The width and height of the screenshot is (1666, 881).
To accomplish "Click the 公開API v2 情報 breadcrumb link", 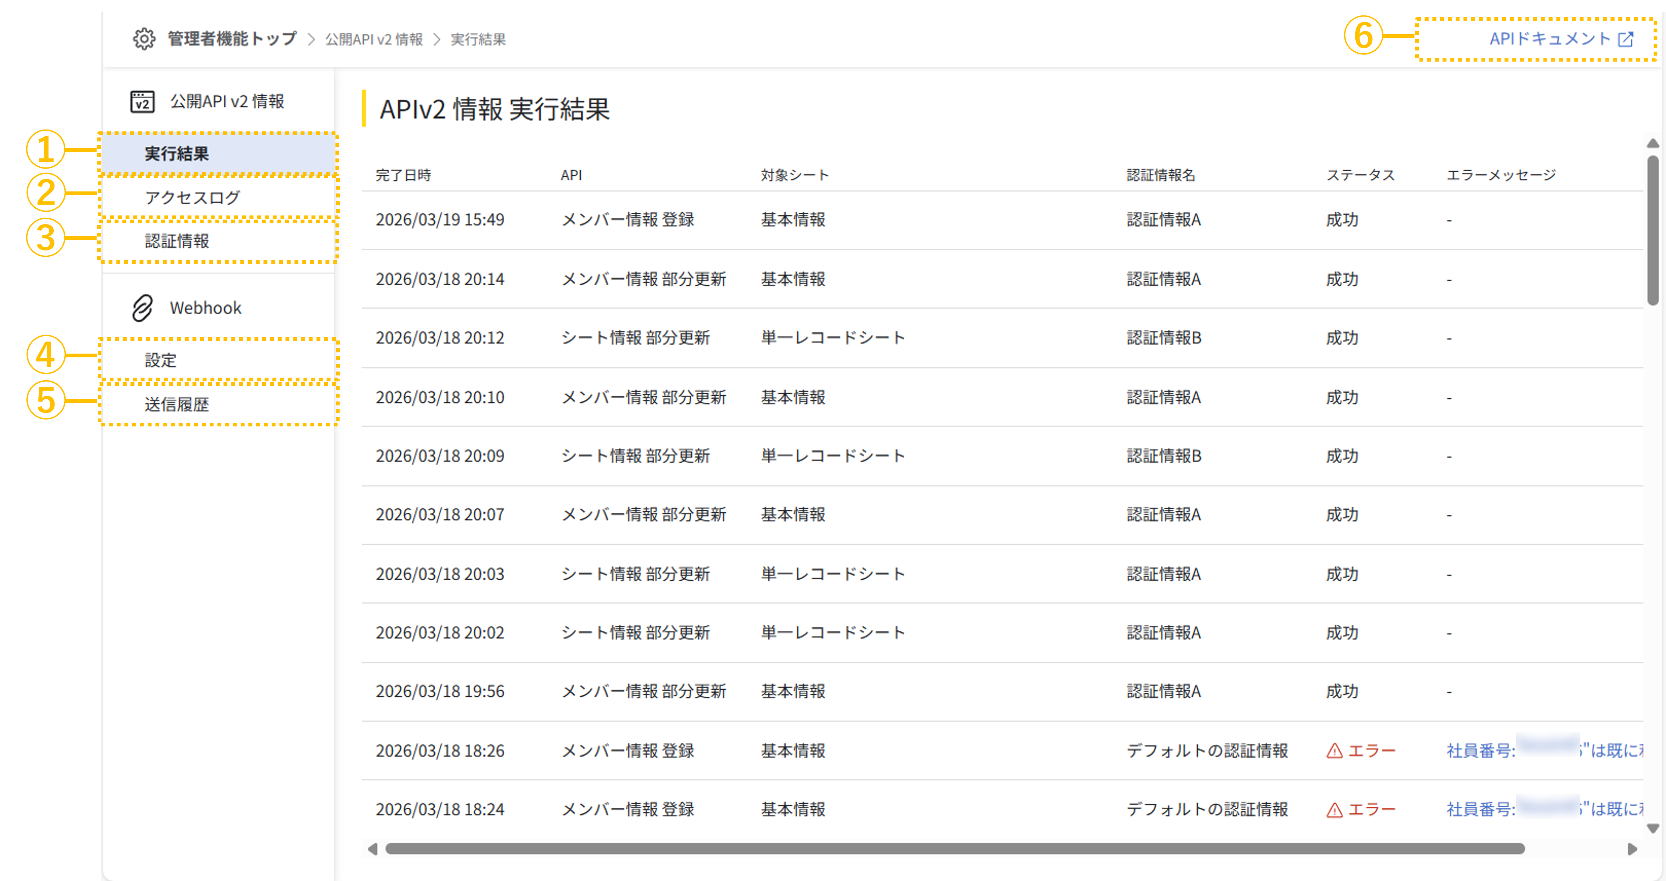I will 374,39.
